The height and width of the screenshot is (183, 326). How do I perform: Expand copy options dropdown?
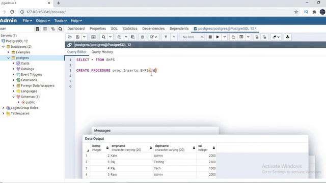126,37
